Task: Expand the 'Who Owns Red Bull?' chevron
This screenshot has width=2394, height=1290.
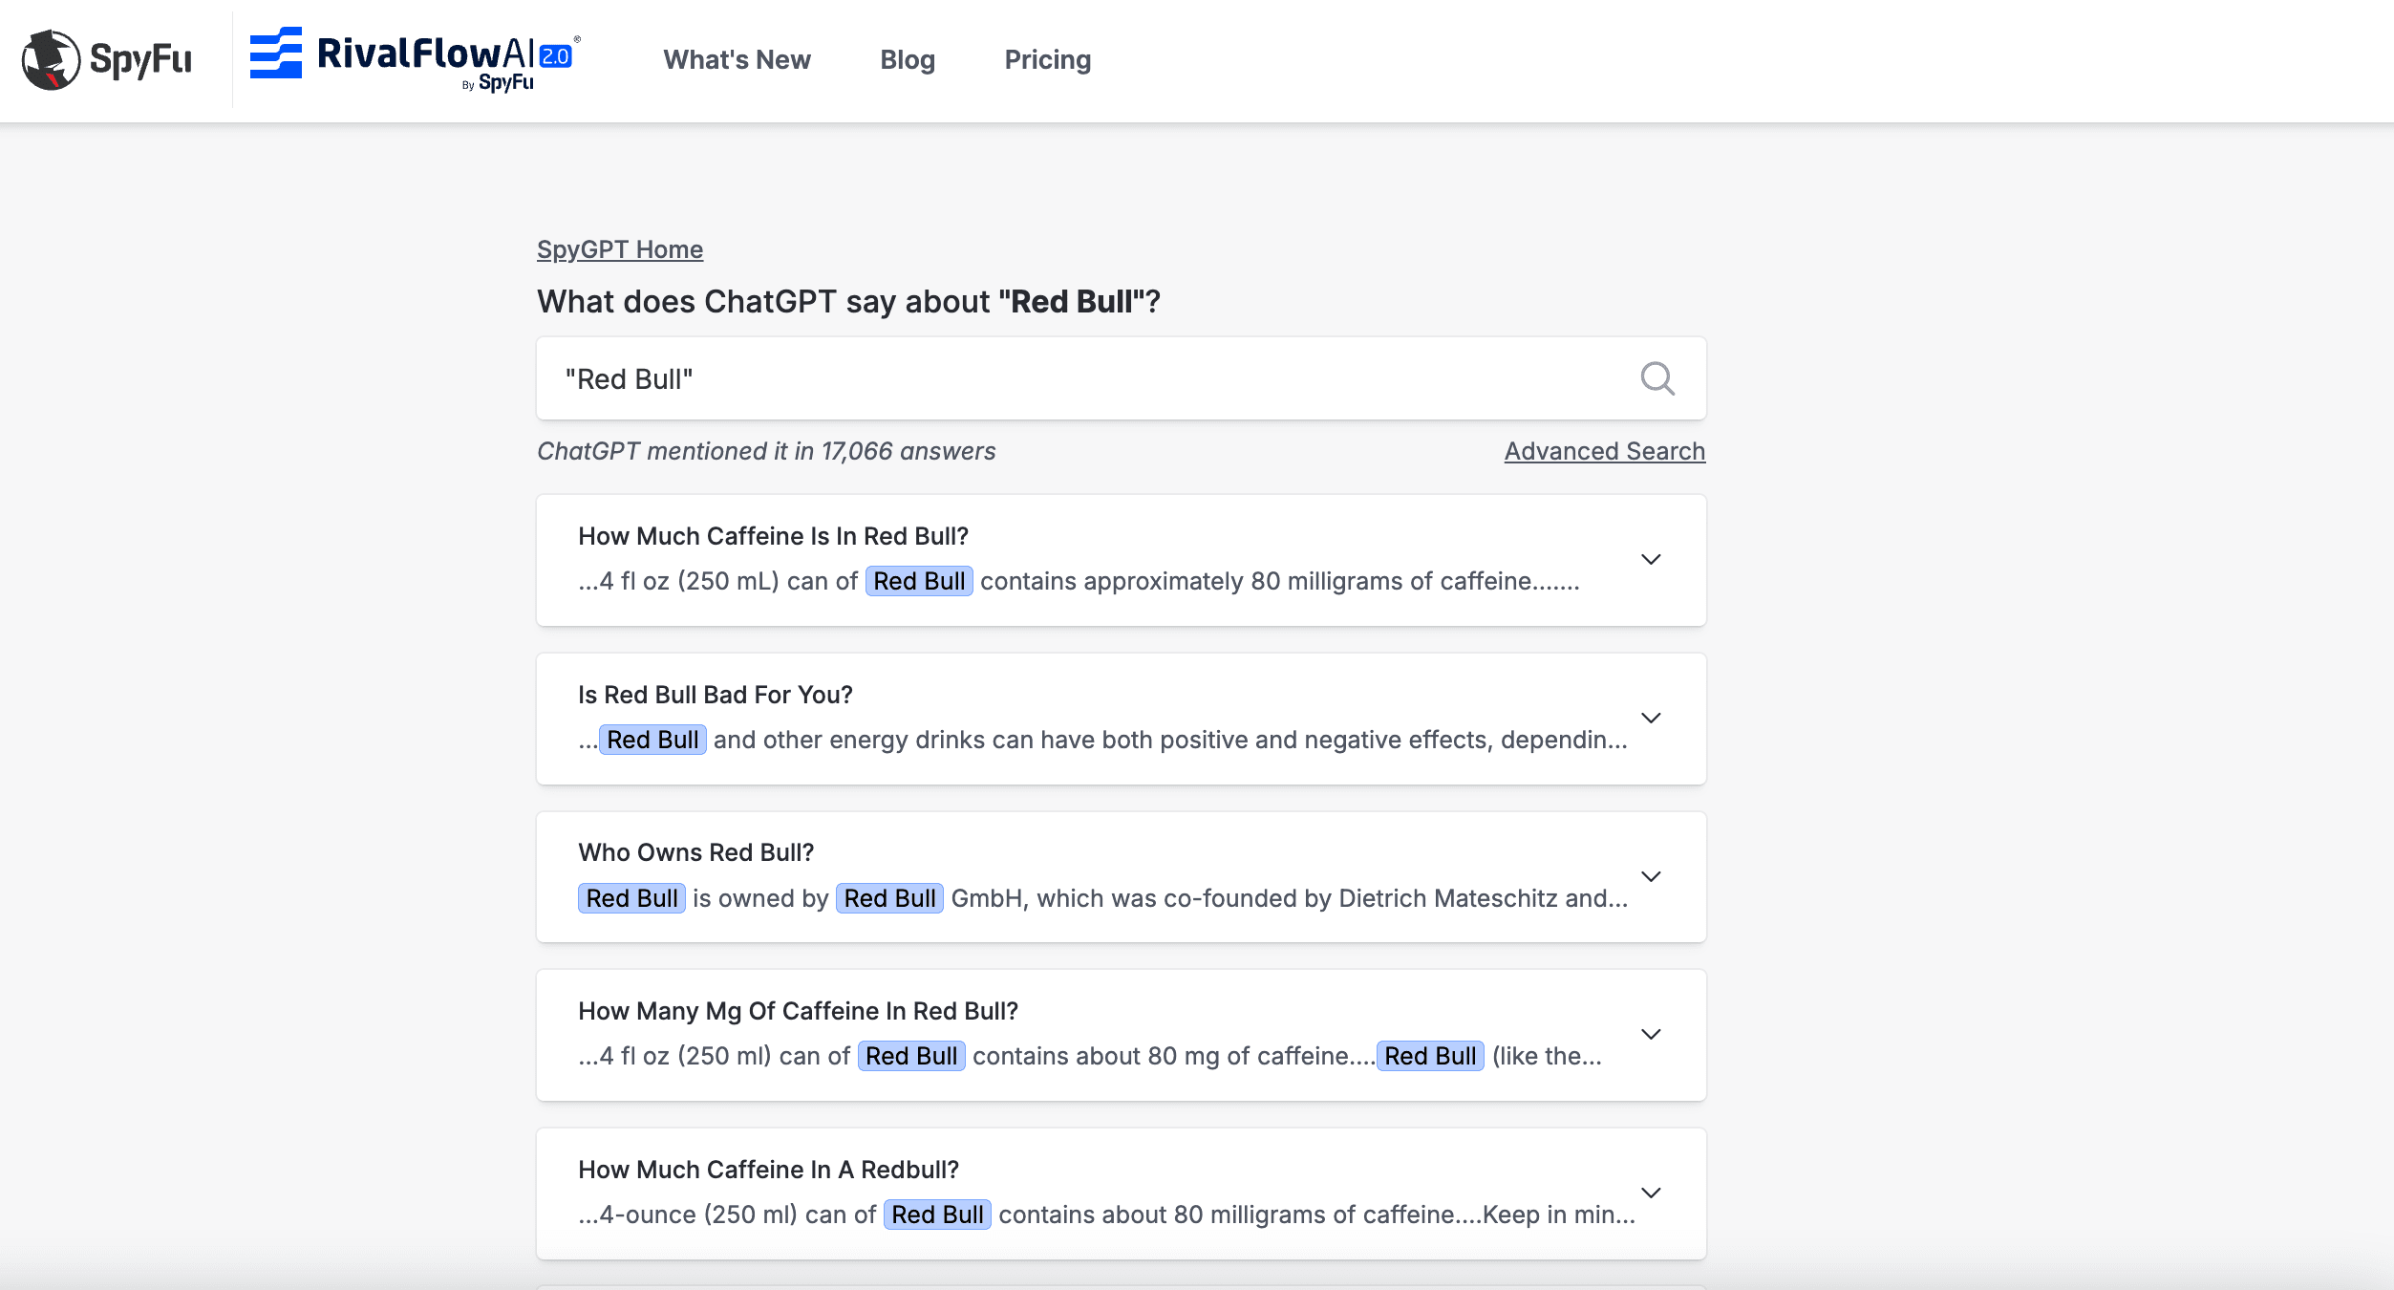Action: (x=1650, y=876)
